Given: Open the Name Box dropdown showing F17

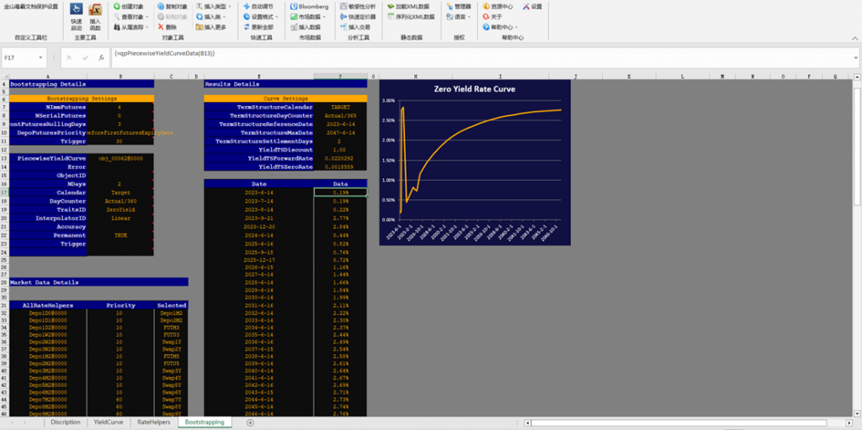Looking at the screenshot, I should (40, 58).
